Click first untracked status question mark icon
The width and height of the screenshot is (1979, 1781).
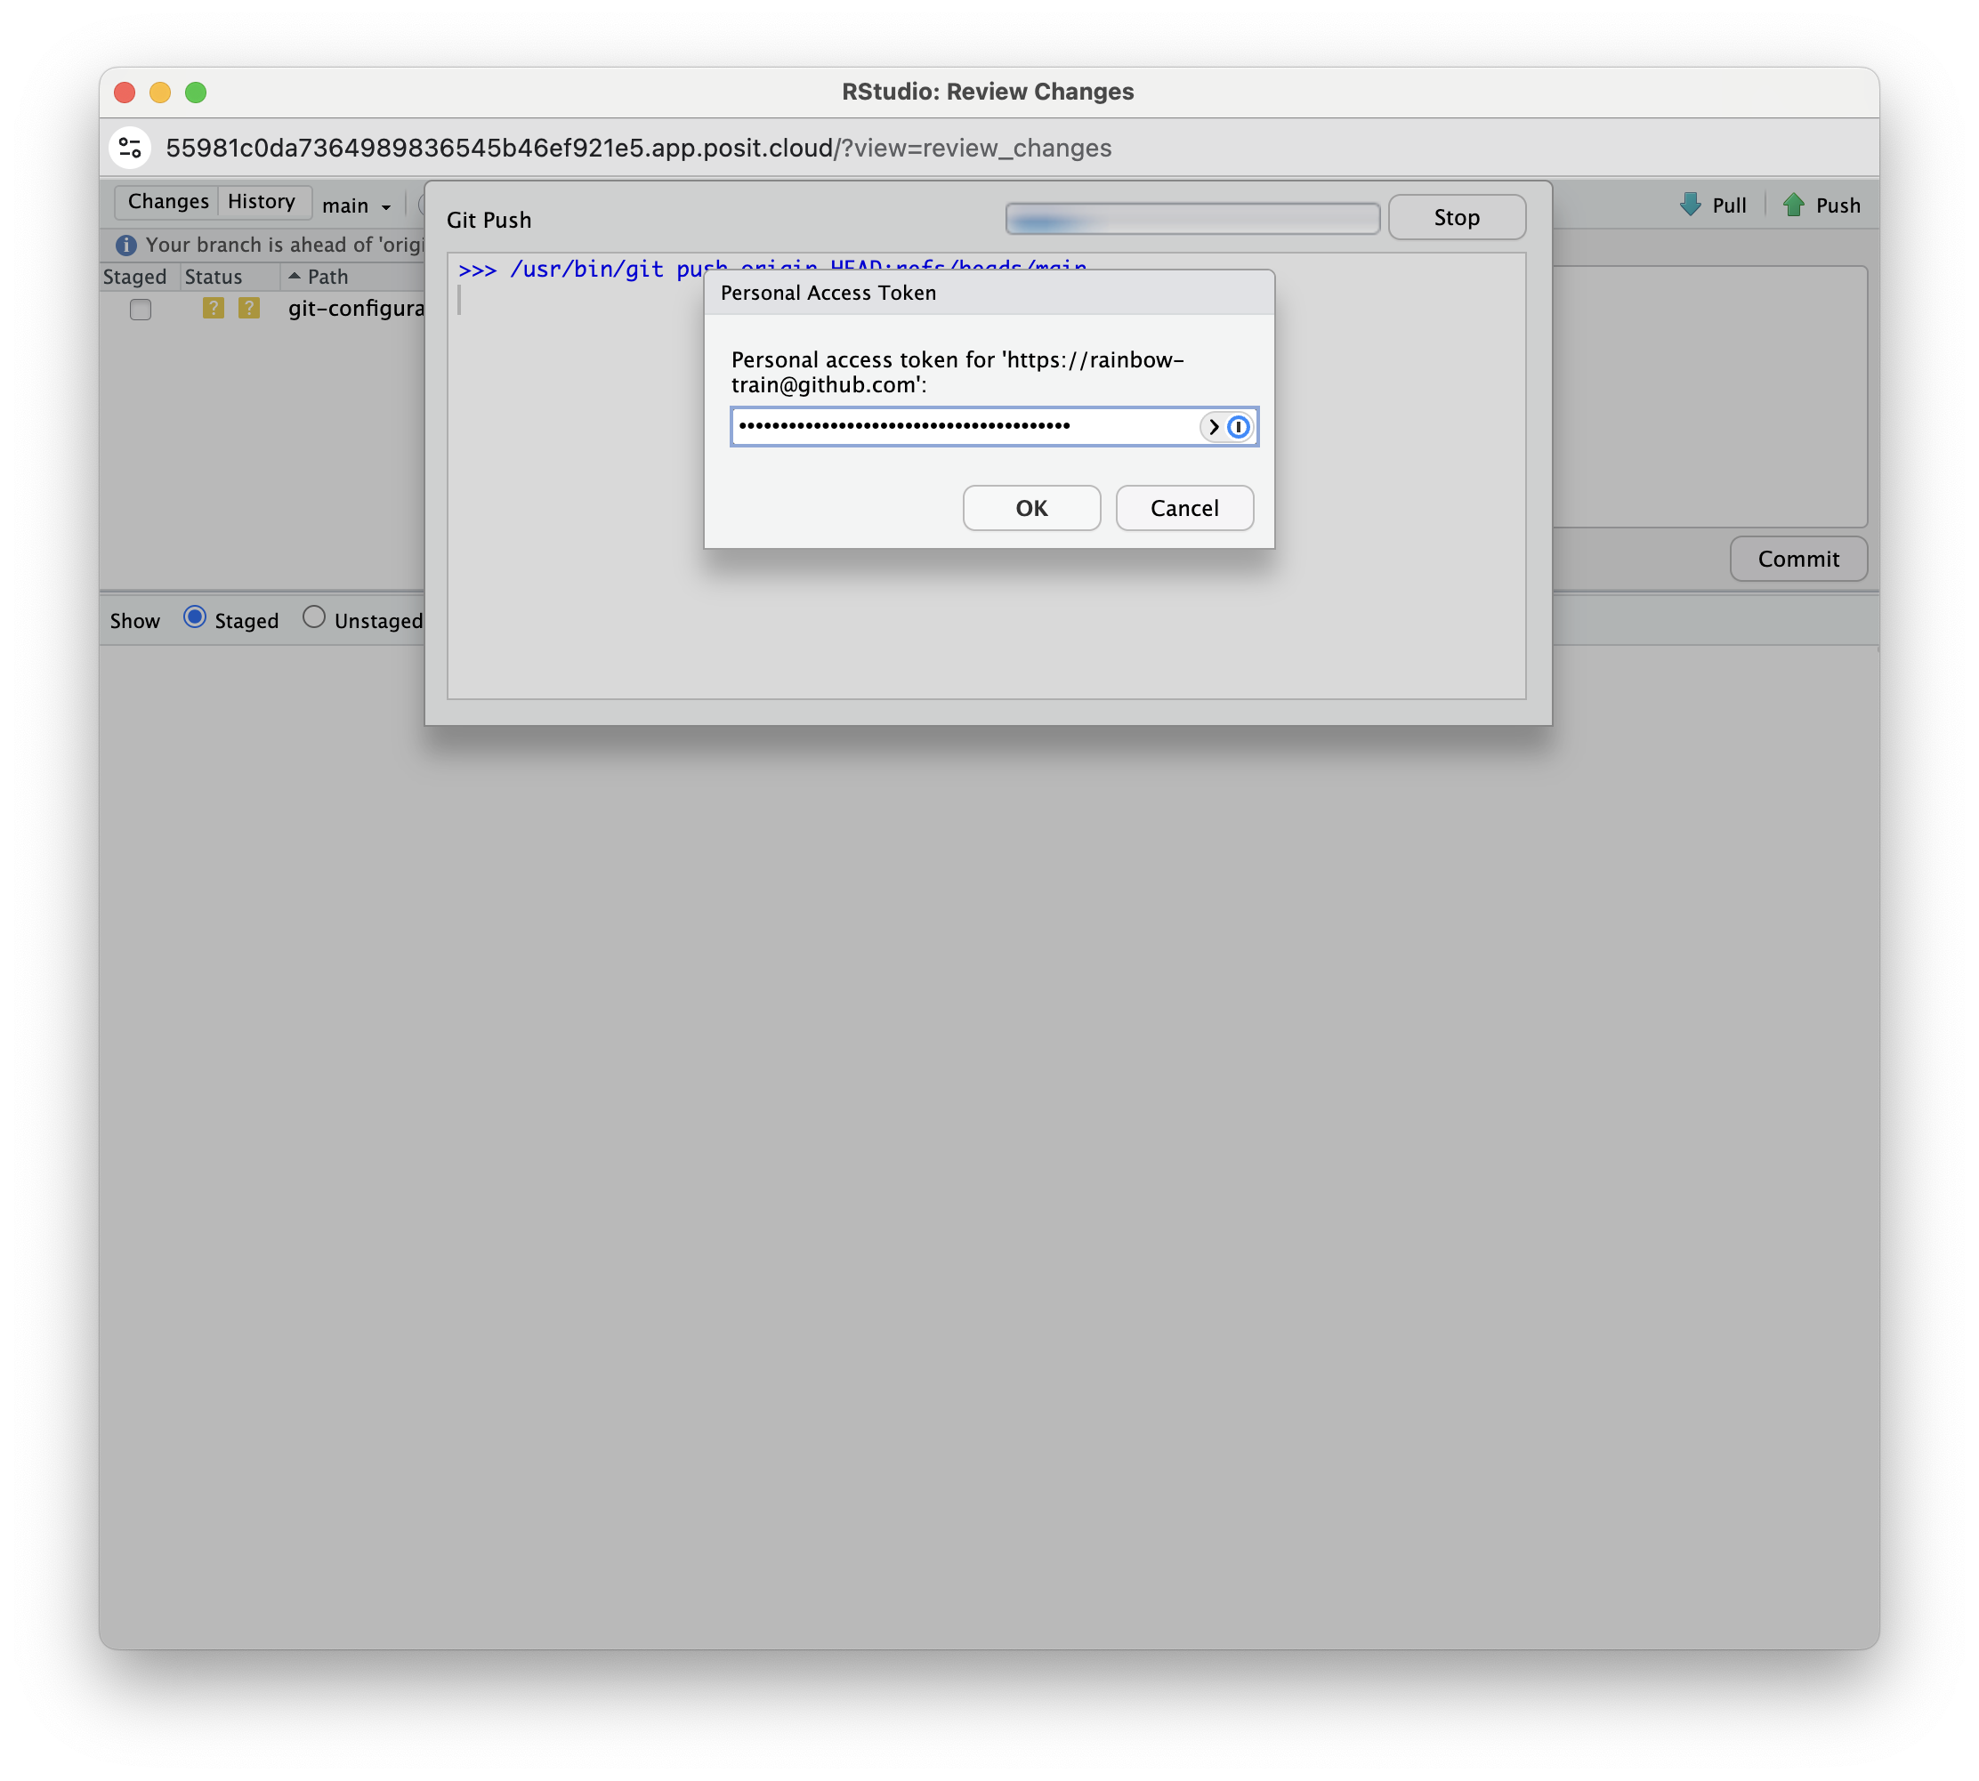[214, 308]
